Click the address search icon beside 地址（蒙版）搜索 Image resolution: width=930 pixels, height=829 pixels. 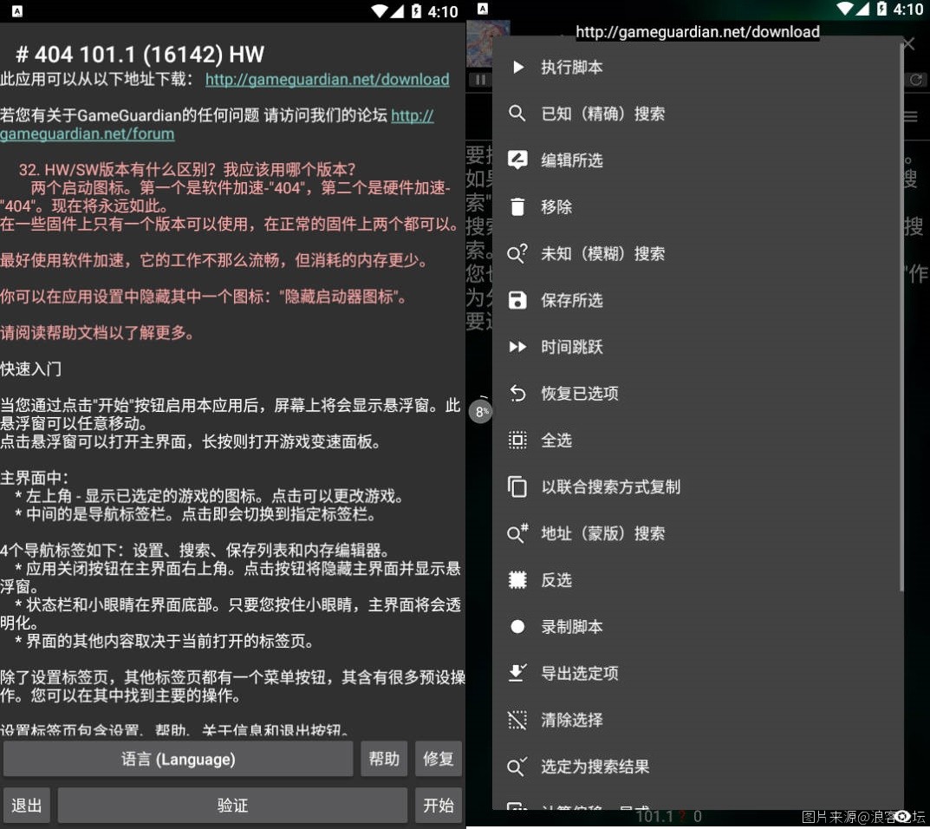[x=517, y=533]
